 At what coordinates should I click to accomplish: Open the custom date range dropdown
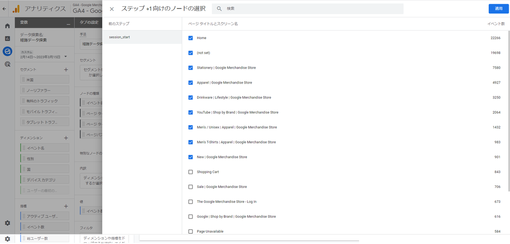tap(66, 56)
